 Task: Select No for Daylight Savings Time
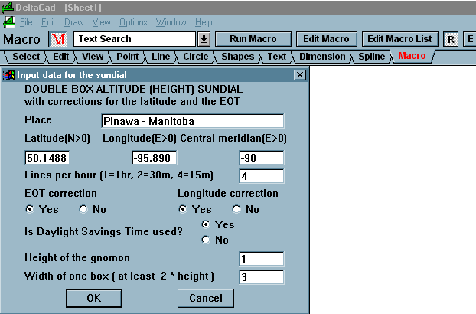click(206, 240)
